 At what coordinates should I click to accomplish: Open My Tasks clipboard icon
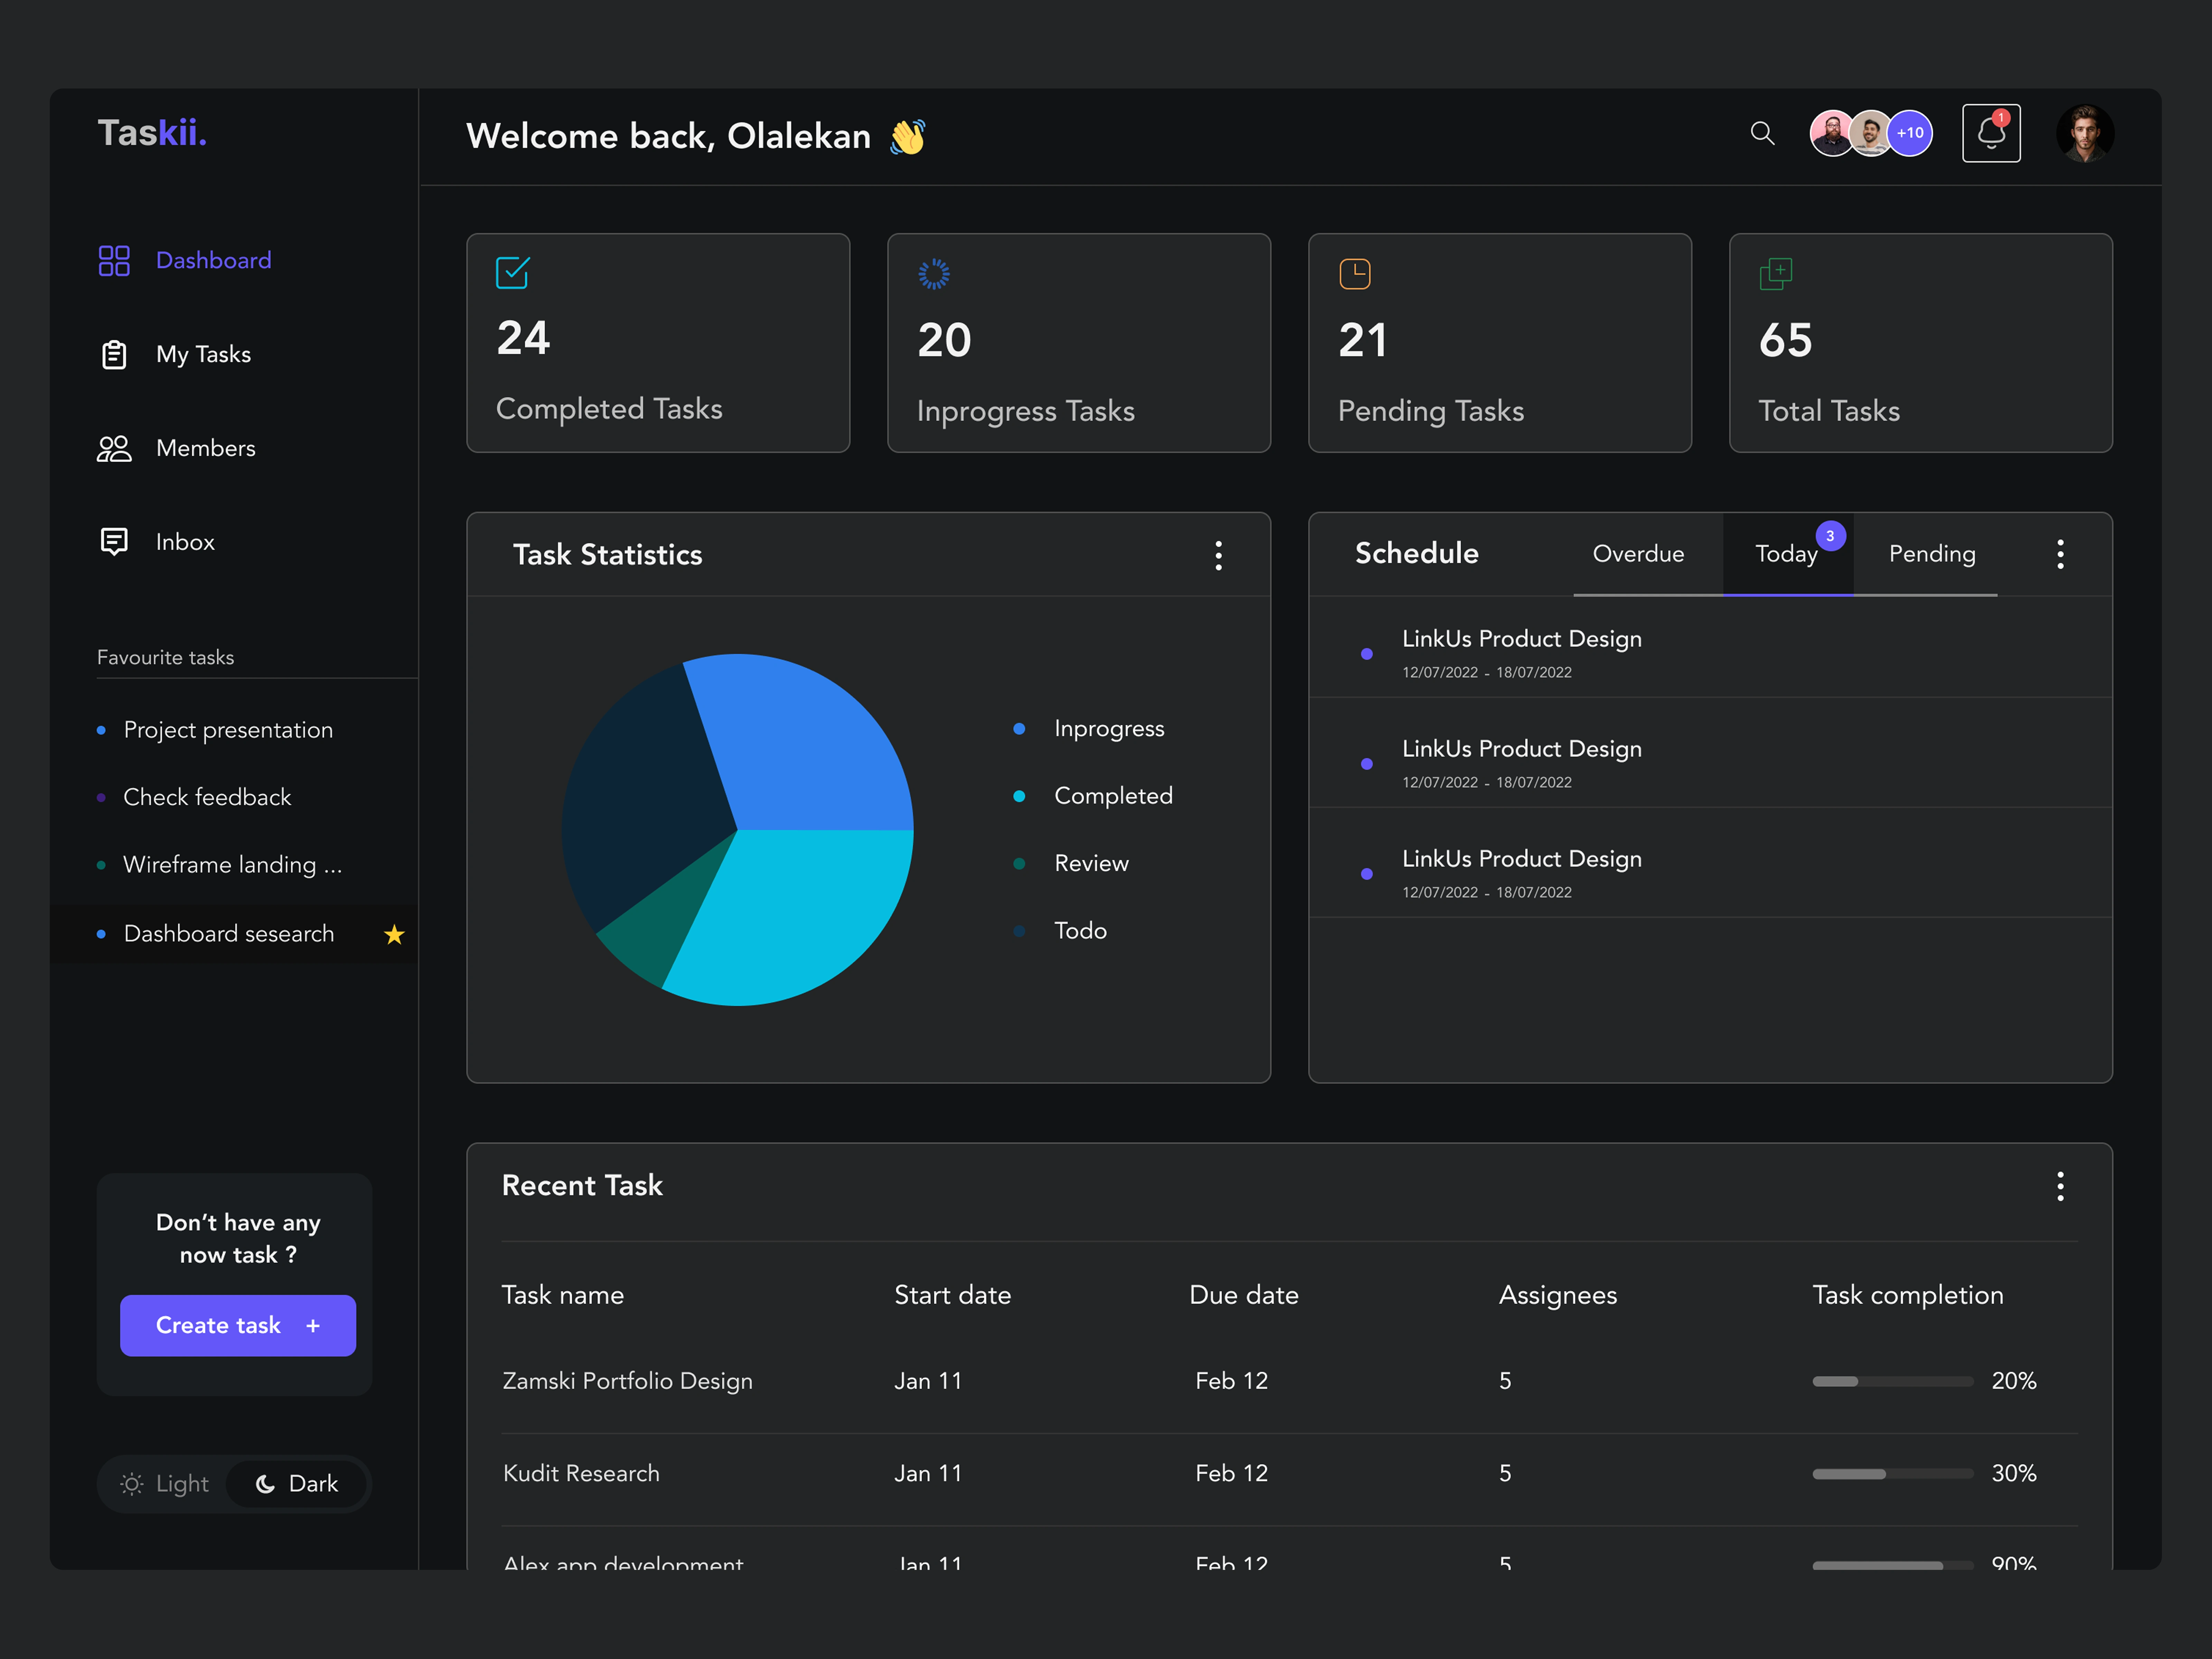pyautogui.click(x=114, y=354)
